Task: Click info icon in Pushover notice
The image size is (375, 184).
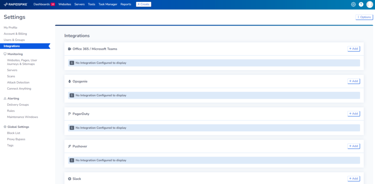Action: (72, 160)
